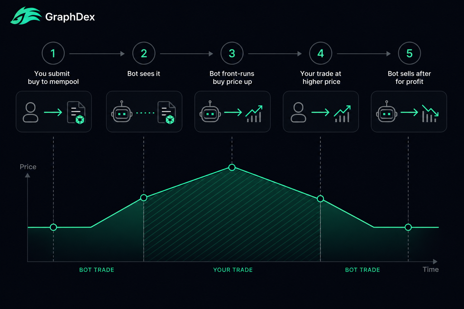
Task: Click the 'Bot sees it' label
Action: point(144,74)
